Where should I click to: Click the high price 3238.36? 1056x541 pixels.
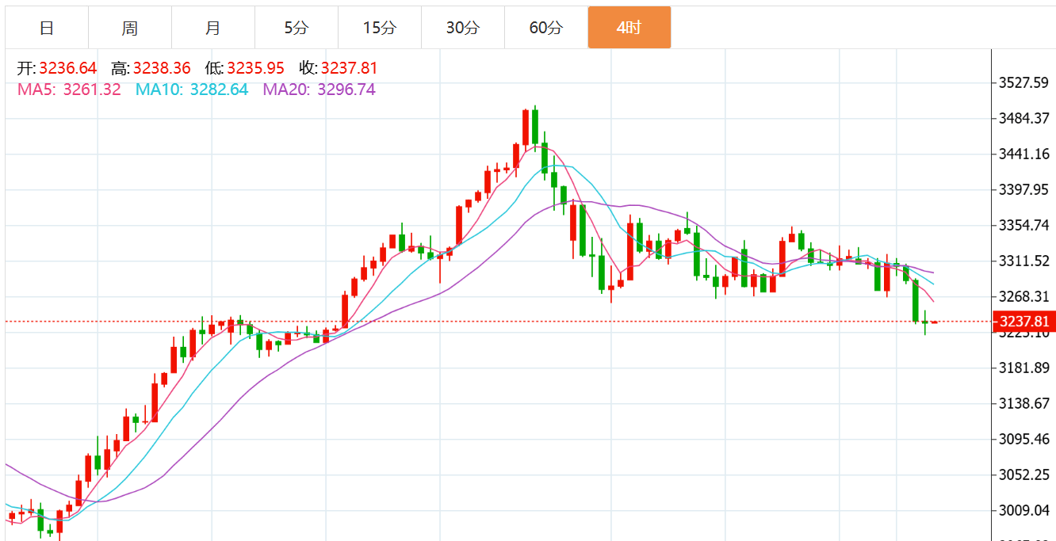(x=162, y=68)
